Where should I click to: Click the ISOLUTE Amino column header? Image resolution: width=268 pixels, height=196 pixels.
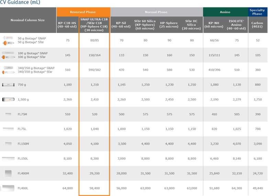click(x=236, y=25)
